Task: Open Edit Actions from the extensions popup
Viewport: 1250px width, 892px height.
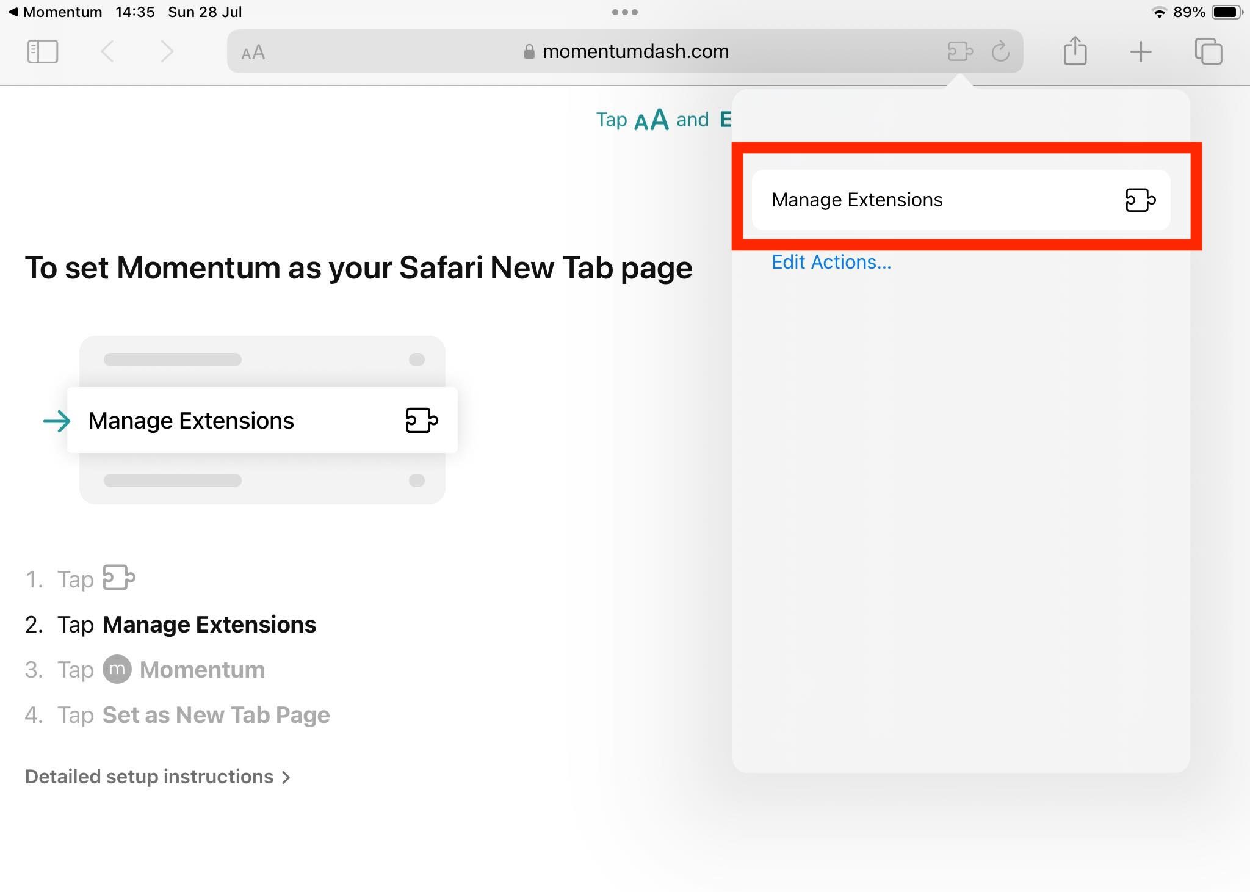Action: 831,262
